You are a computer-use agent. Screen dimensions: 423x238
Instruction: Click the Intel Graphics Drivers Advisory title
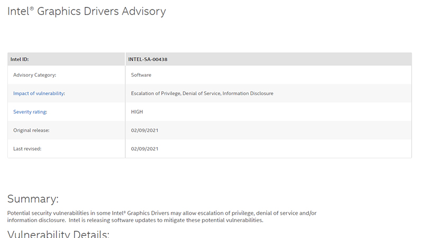[87, 11]
